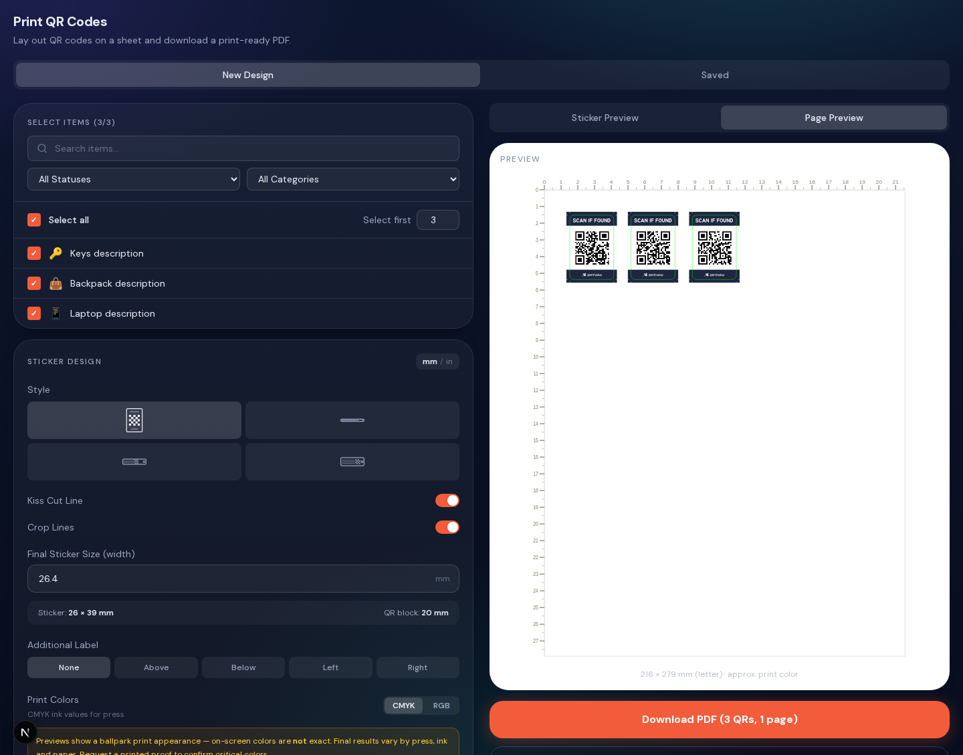
Task: Switch units to mm
Action: pyautogui.click(x=430, y=361)
